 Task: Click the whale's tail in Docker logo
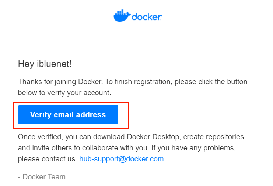(128, 15)
